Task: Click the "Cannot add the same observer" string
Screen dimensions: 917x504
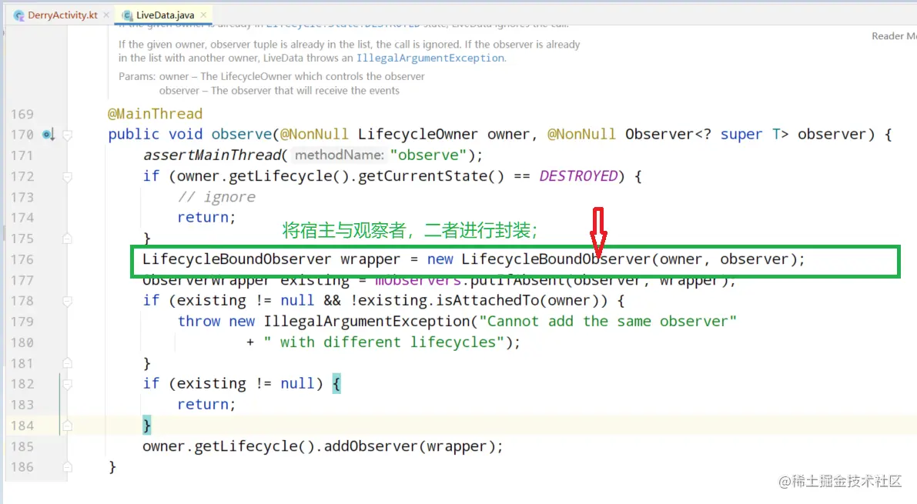Action: click(x=607, y=321)
